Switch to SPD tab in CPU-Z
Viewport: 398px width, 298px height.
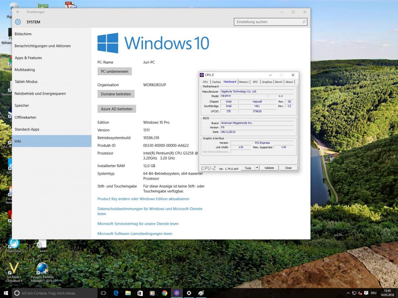point(255,82)
